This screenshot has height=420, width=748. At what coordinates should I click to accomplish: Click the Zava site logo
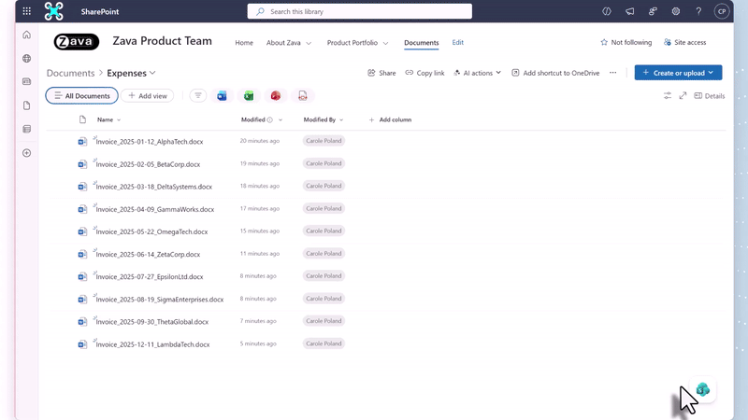click(x=77, y=41)
